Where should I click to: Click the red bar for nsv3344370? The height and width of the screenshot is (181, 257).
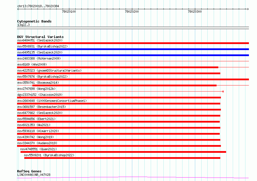tap(119, 146)
